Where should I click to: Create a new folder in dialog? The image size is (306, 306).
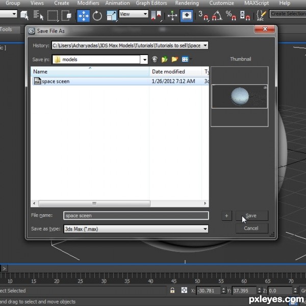(174, 59)
